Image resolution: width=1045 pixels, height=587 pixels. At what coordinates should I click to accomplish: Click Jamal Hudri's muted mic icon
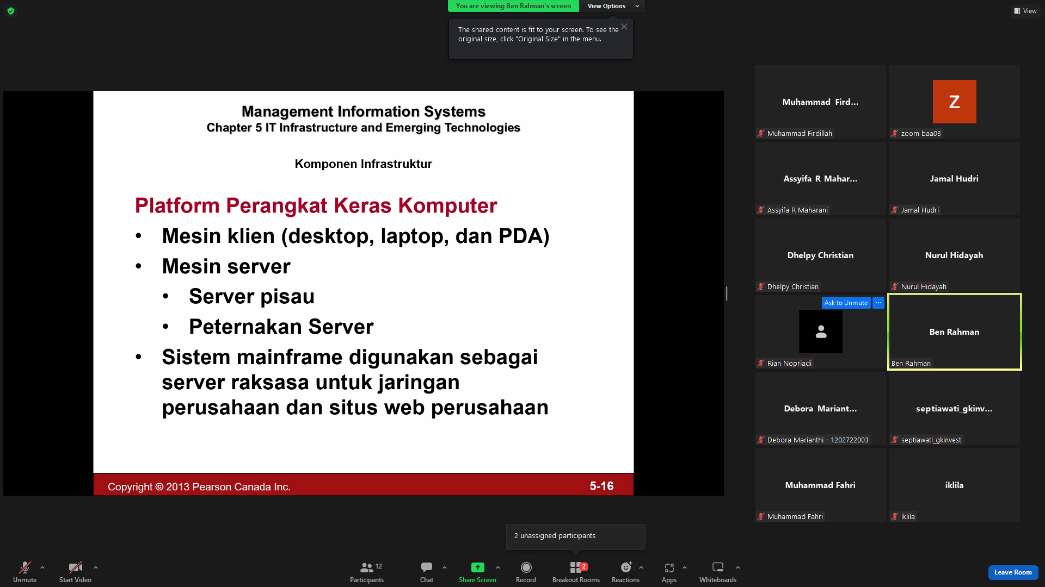click(x=895, y=210)
